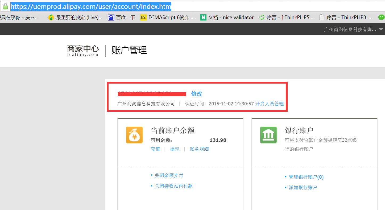
Task: Click the green bank building icon
Action: (268, 135)
